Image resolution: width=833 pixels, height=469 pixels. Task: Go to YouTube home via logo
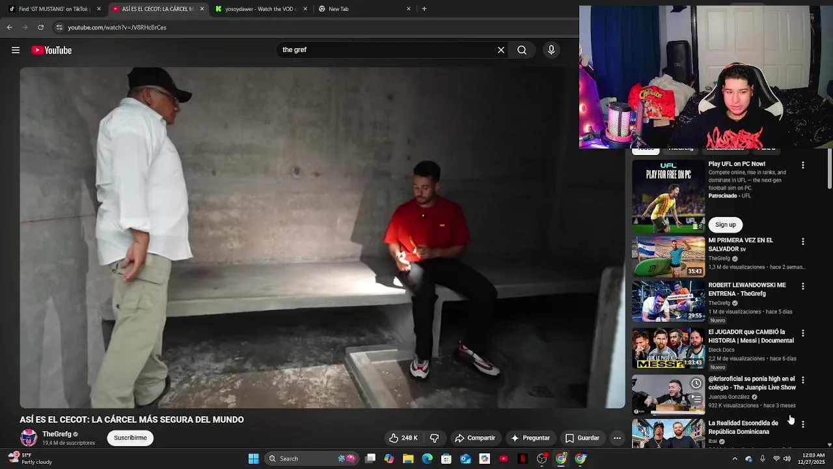tap(51, 50)
